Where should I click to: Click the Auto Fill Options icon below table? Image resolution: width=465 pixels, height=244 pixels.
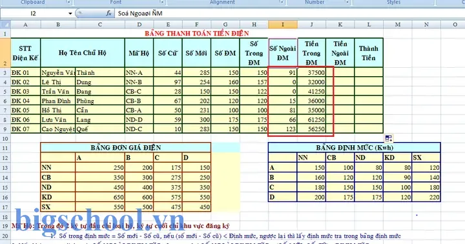pos(389,138)
